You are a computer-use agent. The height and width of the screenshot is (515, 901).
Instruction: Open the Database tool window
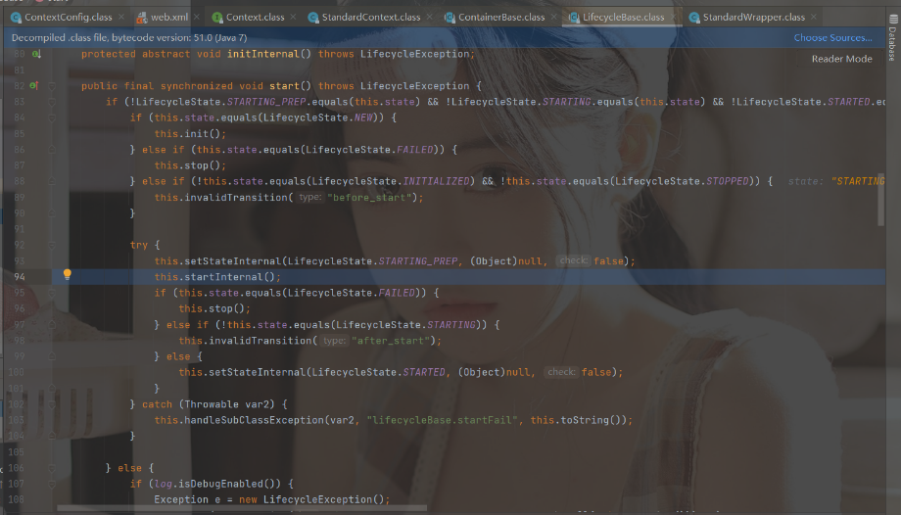coord(892,37)
